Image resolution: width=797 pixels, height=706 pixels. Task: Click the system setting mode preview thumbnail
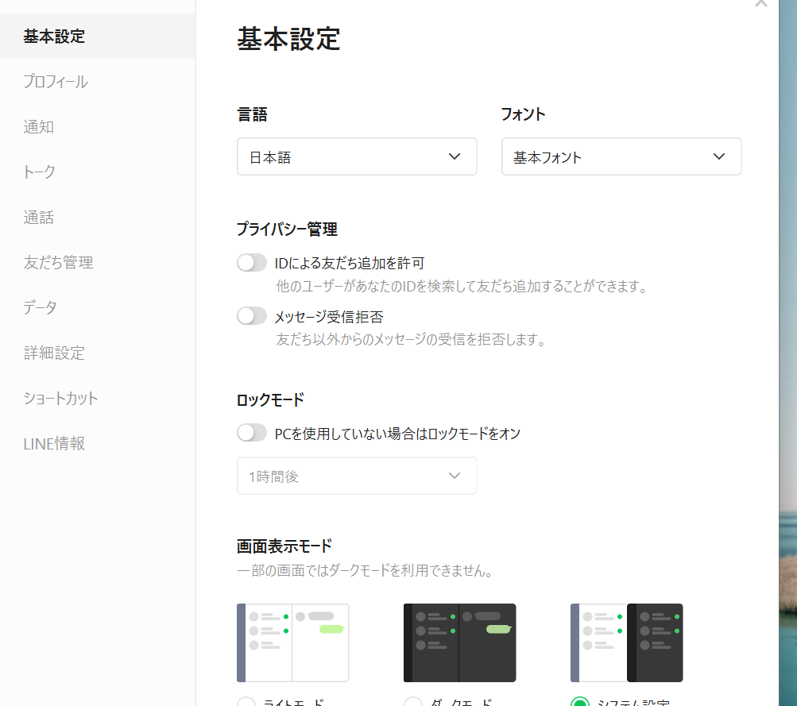(x=626, y=642)
